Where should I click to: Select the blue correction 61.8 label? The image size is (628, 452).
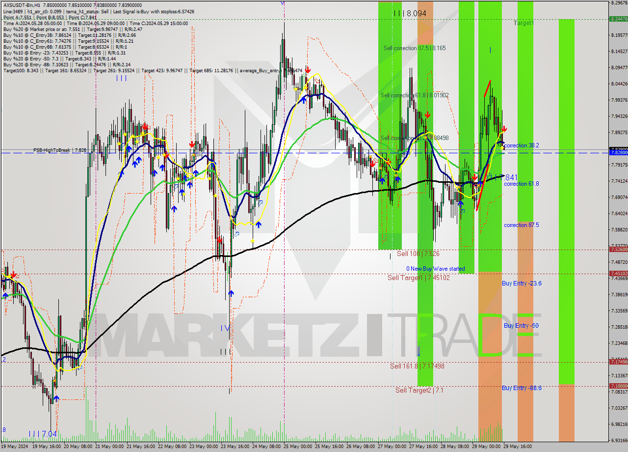(x=521, y=184)
